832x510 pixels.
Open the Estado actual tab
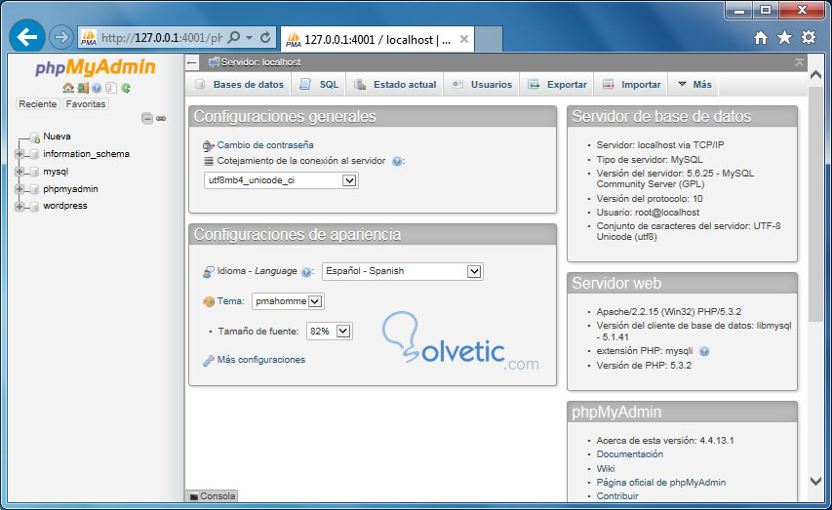[395, 85]
